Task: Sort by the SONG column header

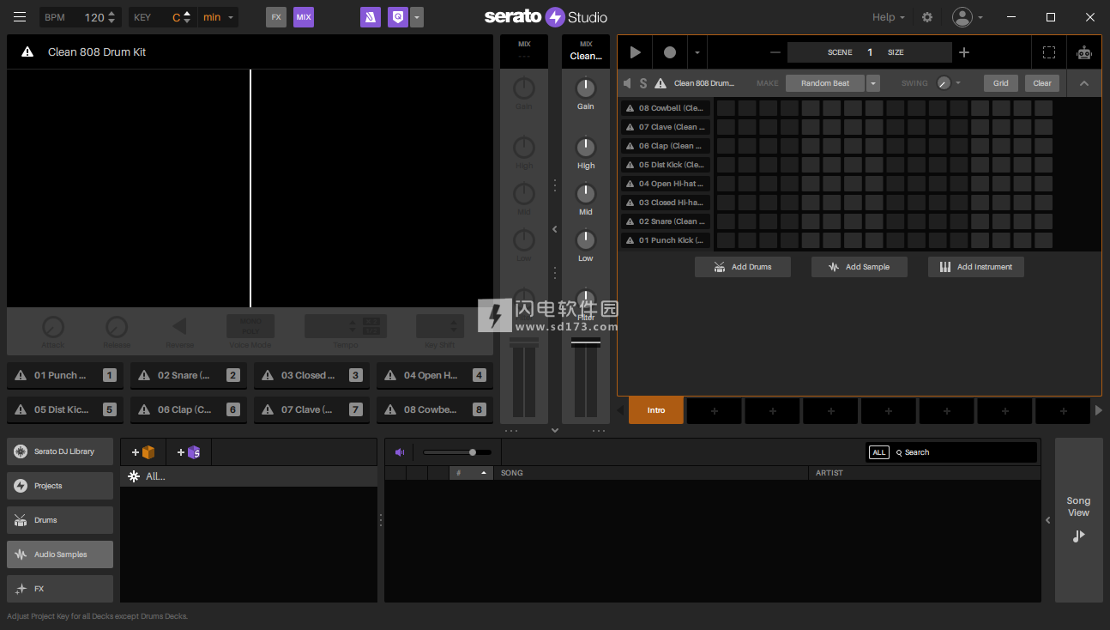Action: coord(652,473)
